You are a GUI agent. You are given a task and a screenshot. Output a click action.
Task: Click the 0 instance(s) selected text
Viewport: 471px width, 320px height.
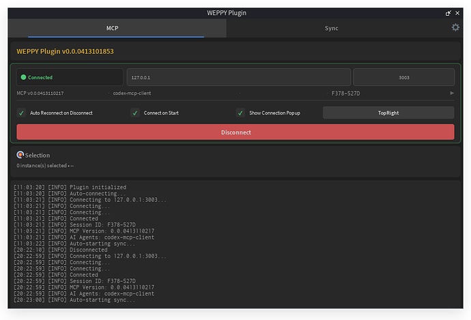pos(42,165)
